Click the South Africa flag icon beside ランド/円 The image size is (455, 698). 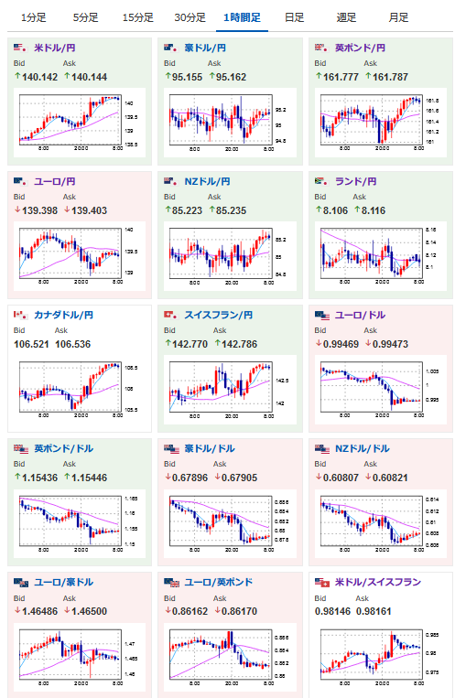coord(321,181)
